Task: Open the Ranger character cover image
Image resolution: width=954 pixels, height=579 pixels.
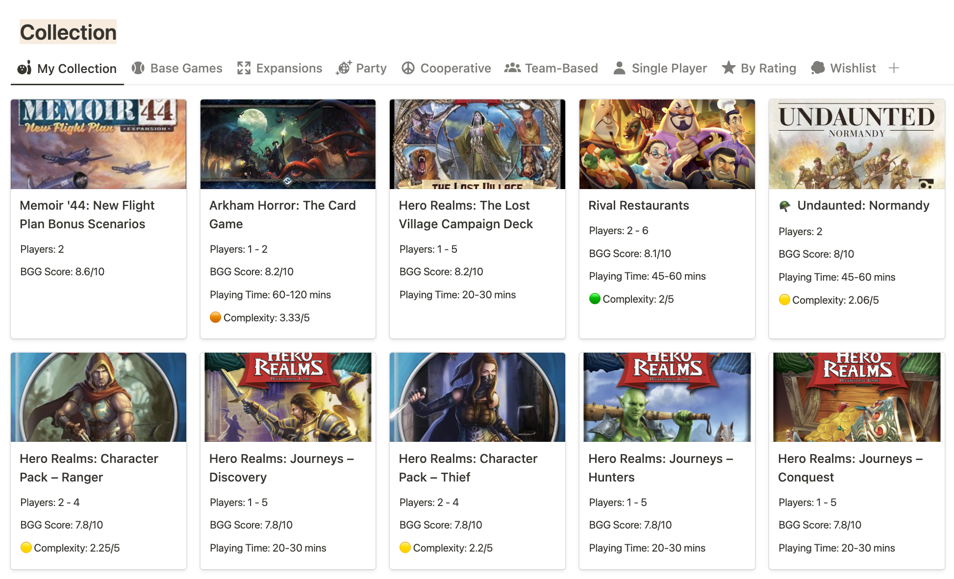Action: click(x=99, y=397)
